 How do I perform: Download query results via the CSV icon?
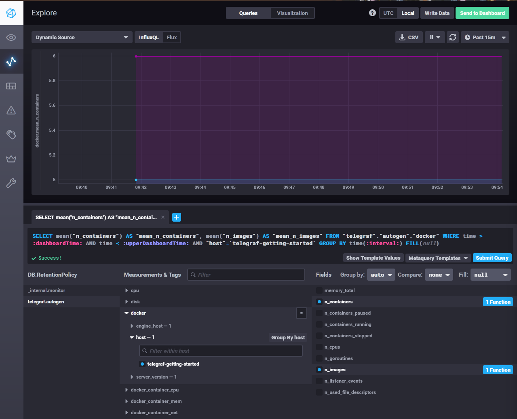[409, 37]
